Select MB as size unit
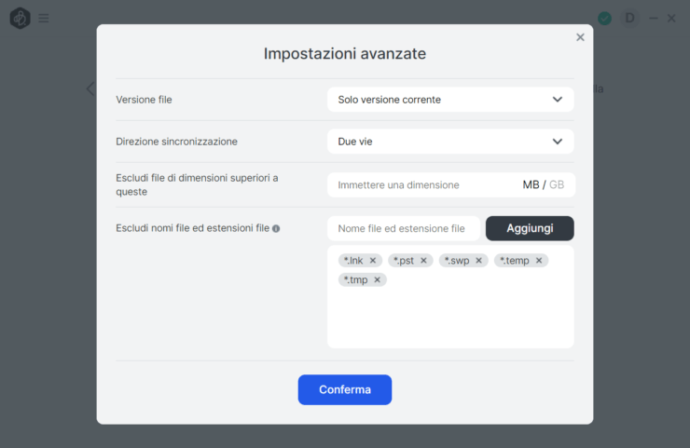This screenshot has width=690, height=448. (531, 185)
